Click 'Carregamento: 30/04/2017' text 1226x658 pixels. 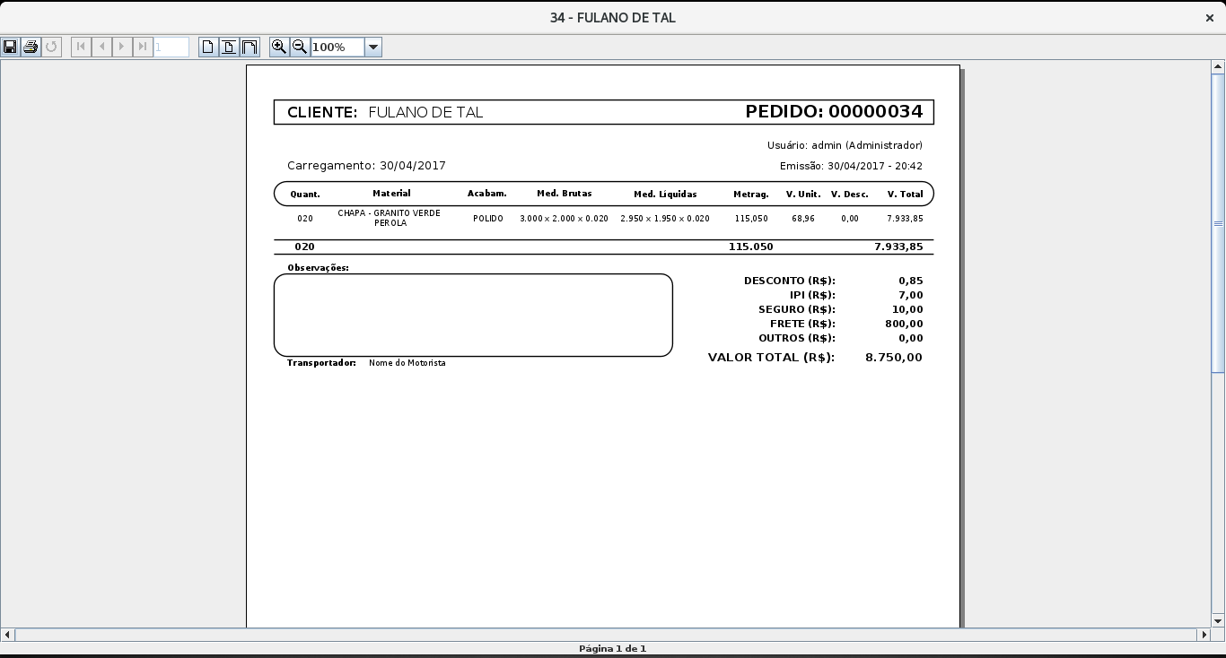point(366,166)
